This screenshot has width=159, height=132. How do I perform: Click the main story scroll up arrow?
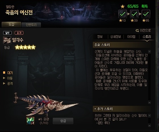point(149,52)
